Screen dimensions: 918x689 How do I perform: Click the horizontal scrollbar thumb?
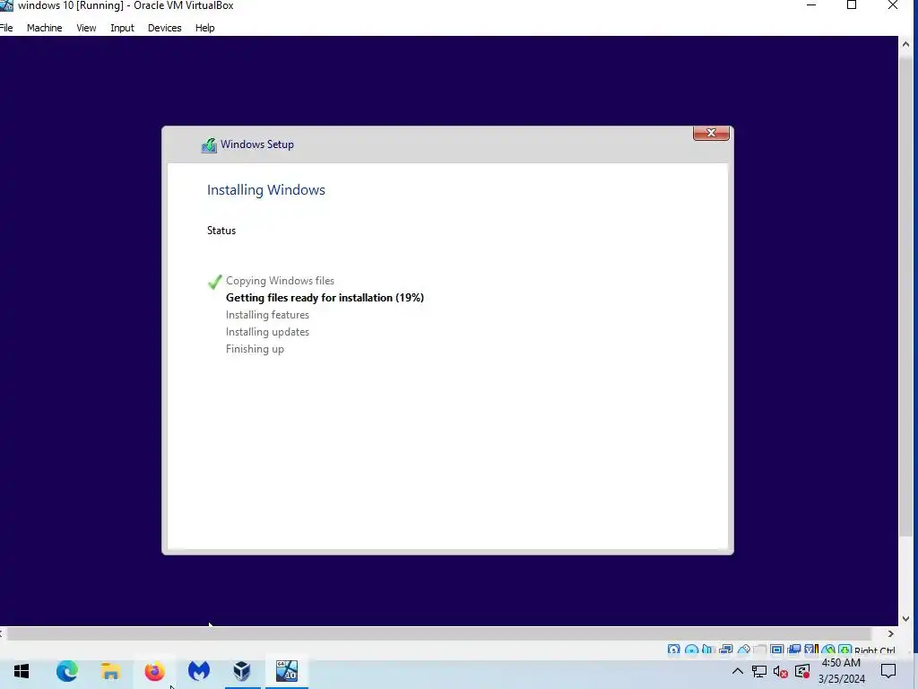439,634
